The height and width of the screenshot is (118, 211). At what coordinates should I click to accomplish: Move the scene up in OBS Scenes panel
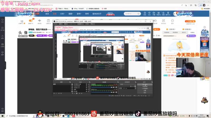(x=59, y=93)
